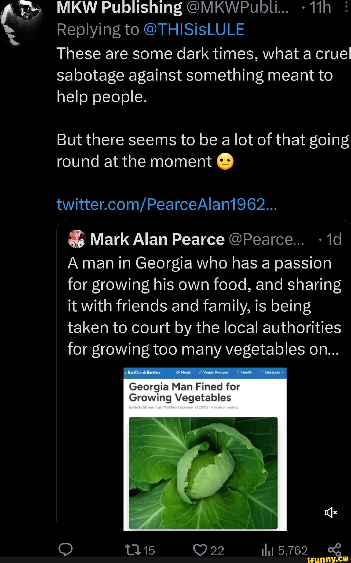Unmute the video with the speaker icon

(x=331, y=513)
